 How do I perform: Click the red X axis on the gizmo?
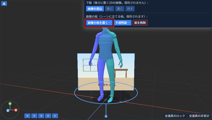pyautogui.click(x=16, y=110)
